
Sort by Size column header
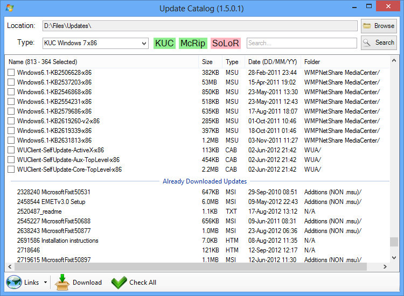click(x=210, y=62)
